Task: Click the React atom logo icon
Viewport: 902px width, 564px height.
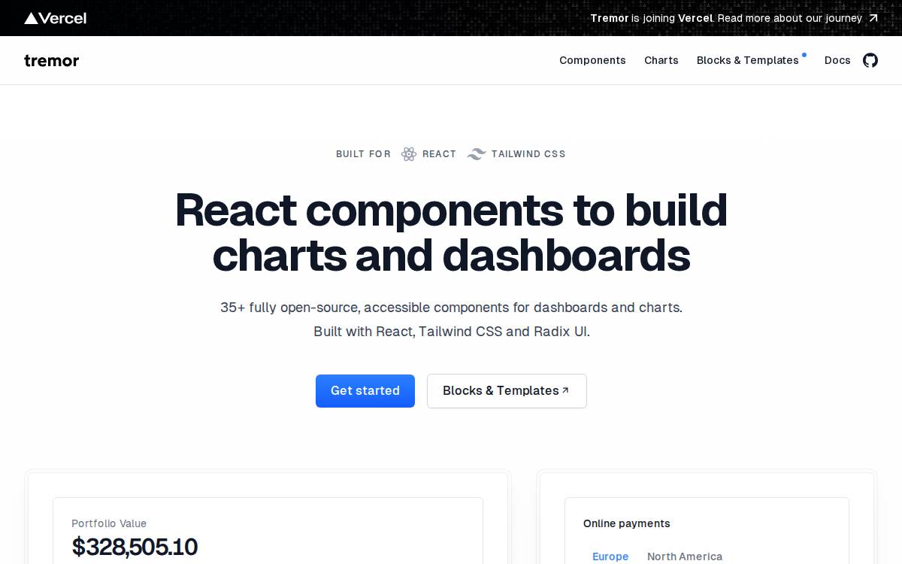Action: (409, 154)
